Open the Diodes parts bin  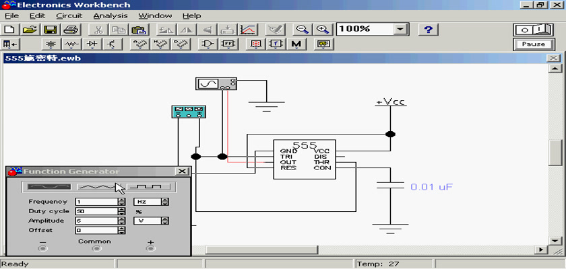(92, 44)
